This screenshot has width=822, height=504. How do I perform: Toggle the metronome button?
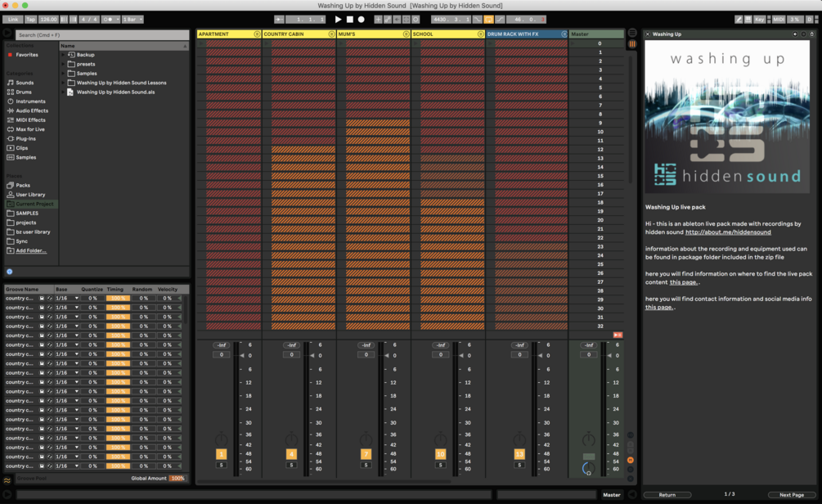(110, 20)
